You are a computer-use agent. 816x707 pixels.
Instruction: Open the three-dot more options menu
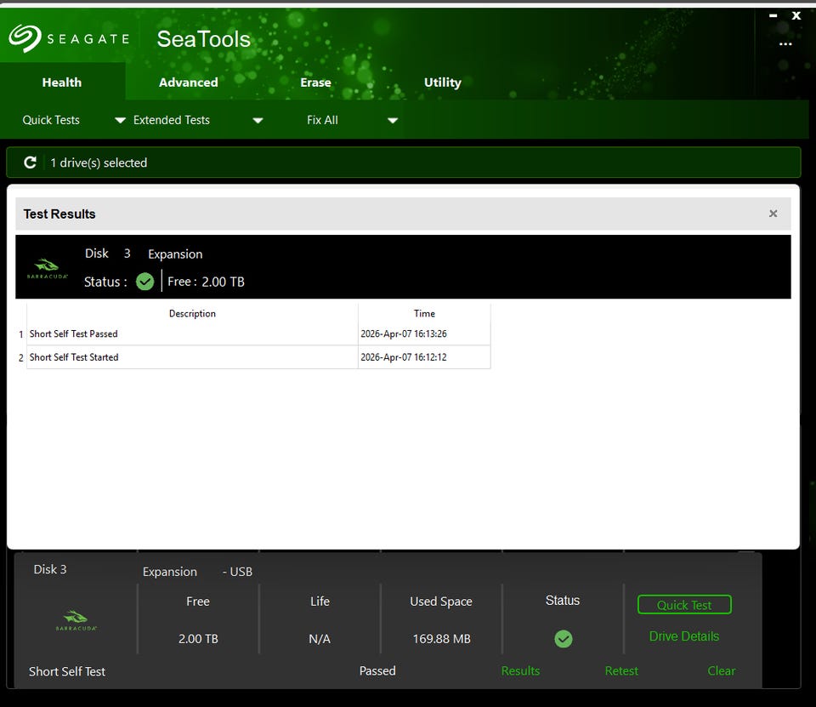coord(785,44)
